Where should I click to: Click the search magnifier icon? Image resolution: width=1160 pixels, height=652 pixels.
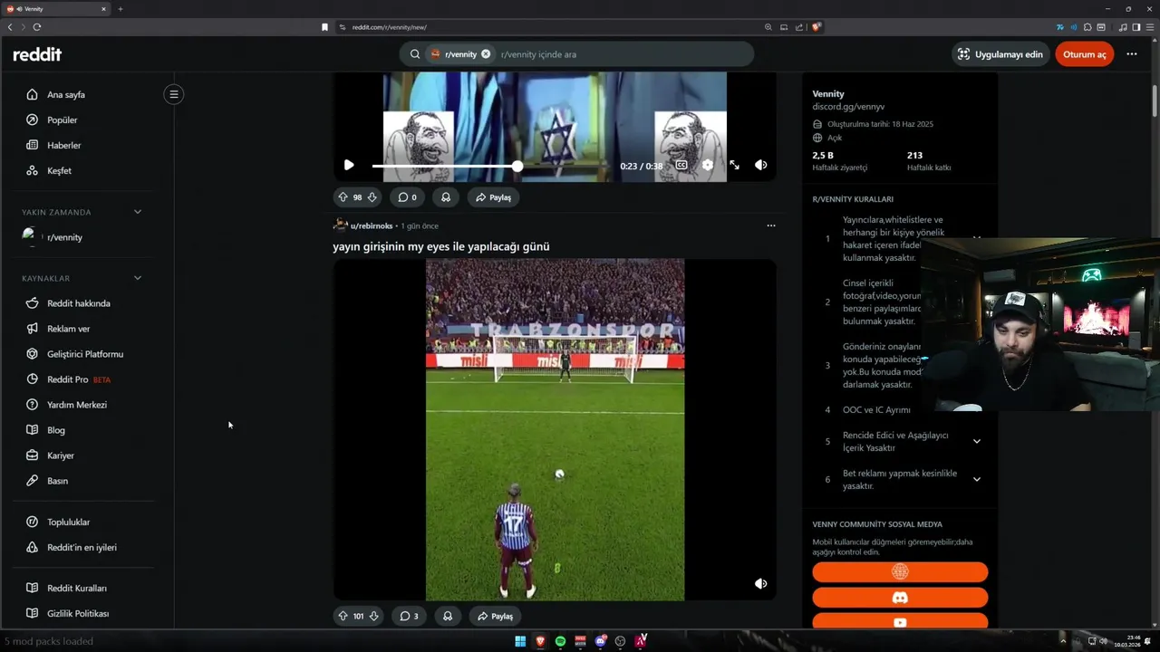click(x=415, y=54)
